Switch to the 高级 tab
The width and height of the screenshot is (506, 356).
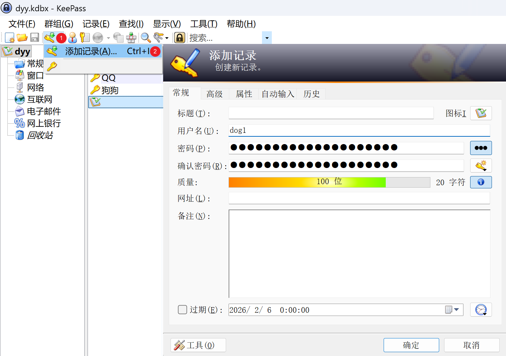214,94
